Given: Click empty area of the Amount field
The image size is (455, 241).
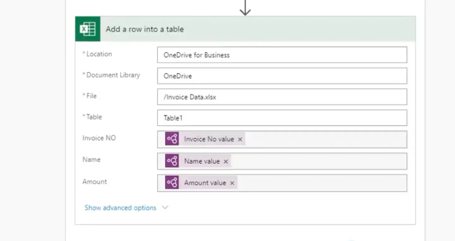Looking at the screenshot, I should point(322,183).
